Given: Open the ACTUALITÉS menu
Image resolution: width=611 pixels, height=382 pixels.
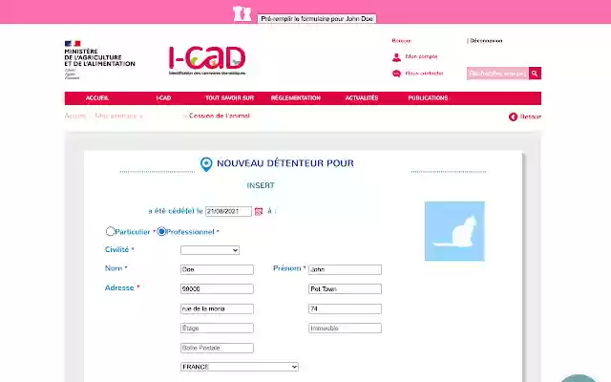Looking at the screenshot, I should click(x=362, y=98).
